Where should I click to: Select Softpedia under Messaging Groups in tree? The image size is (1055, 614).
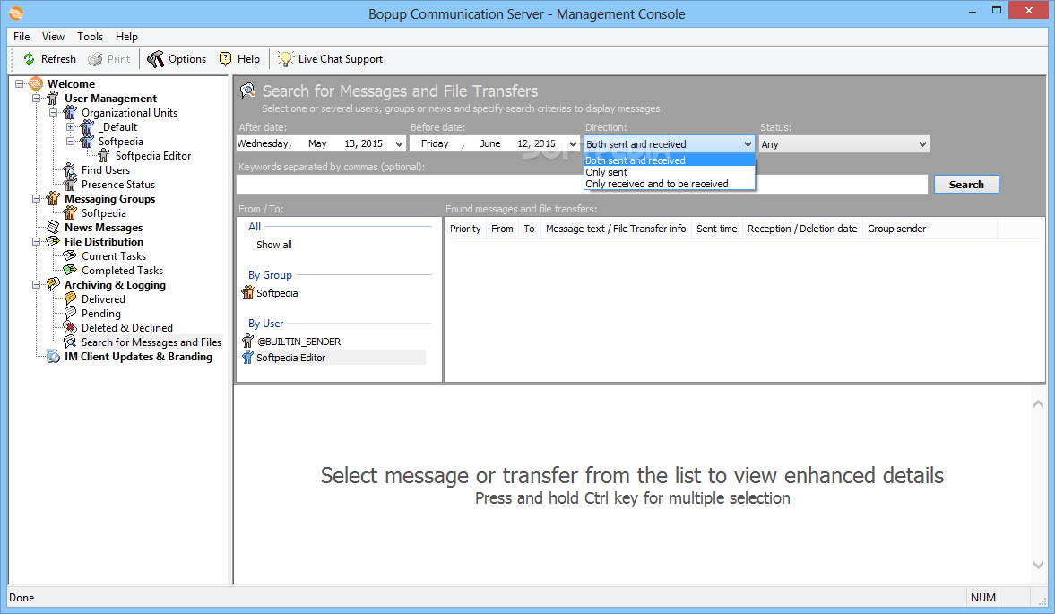pos(104,213)
